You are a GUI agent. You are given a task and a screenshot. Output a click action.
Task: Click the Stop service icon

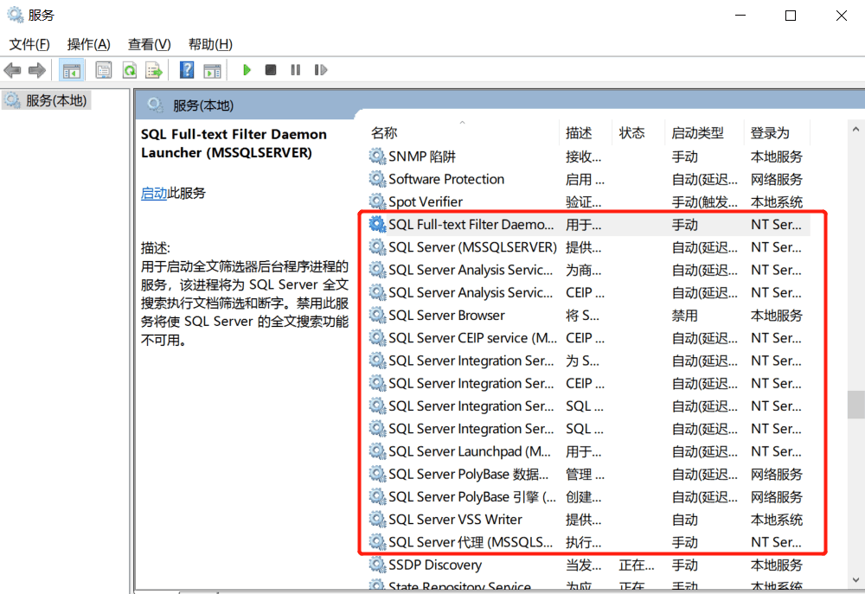coord(270,70)
